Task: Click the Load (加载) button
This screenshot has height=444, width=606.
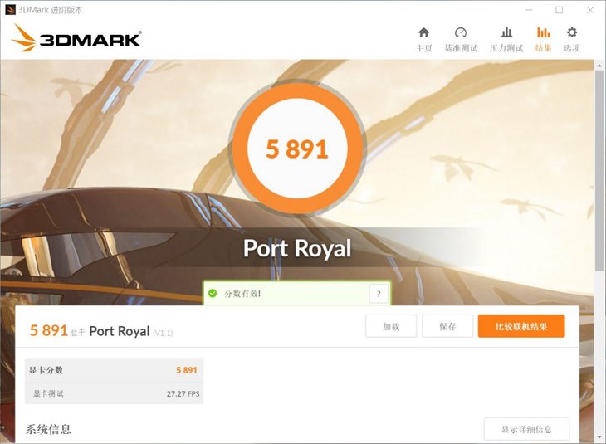Action: pyautogui.click(x=391, y=326)
